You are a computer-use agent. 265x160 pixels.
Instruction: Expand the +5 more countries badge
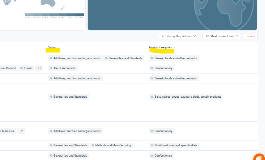[39, 68]
